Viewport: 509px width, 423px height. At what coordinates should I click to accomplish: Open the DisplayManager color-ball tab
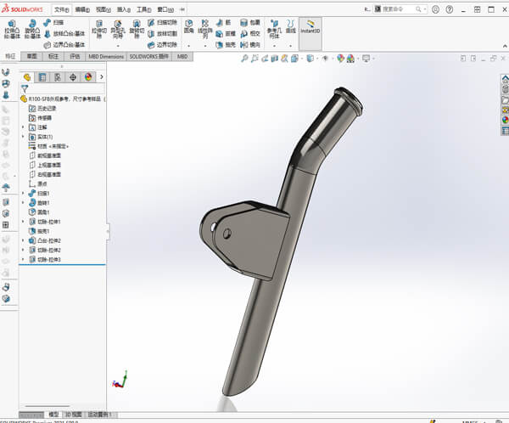(x=88, y=77)
